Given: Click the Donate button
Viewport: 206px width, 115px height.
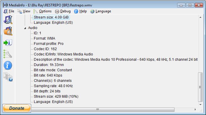Looking at the screenshot, I should pyautogui.click(x=17, y=108).
